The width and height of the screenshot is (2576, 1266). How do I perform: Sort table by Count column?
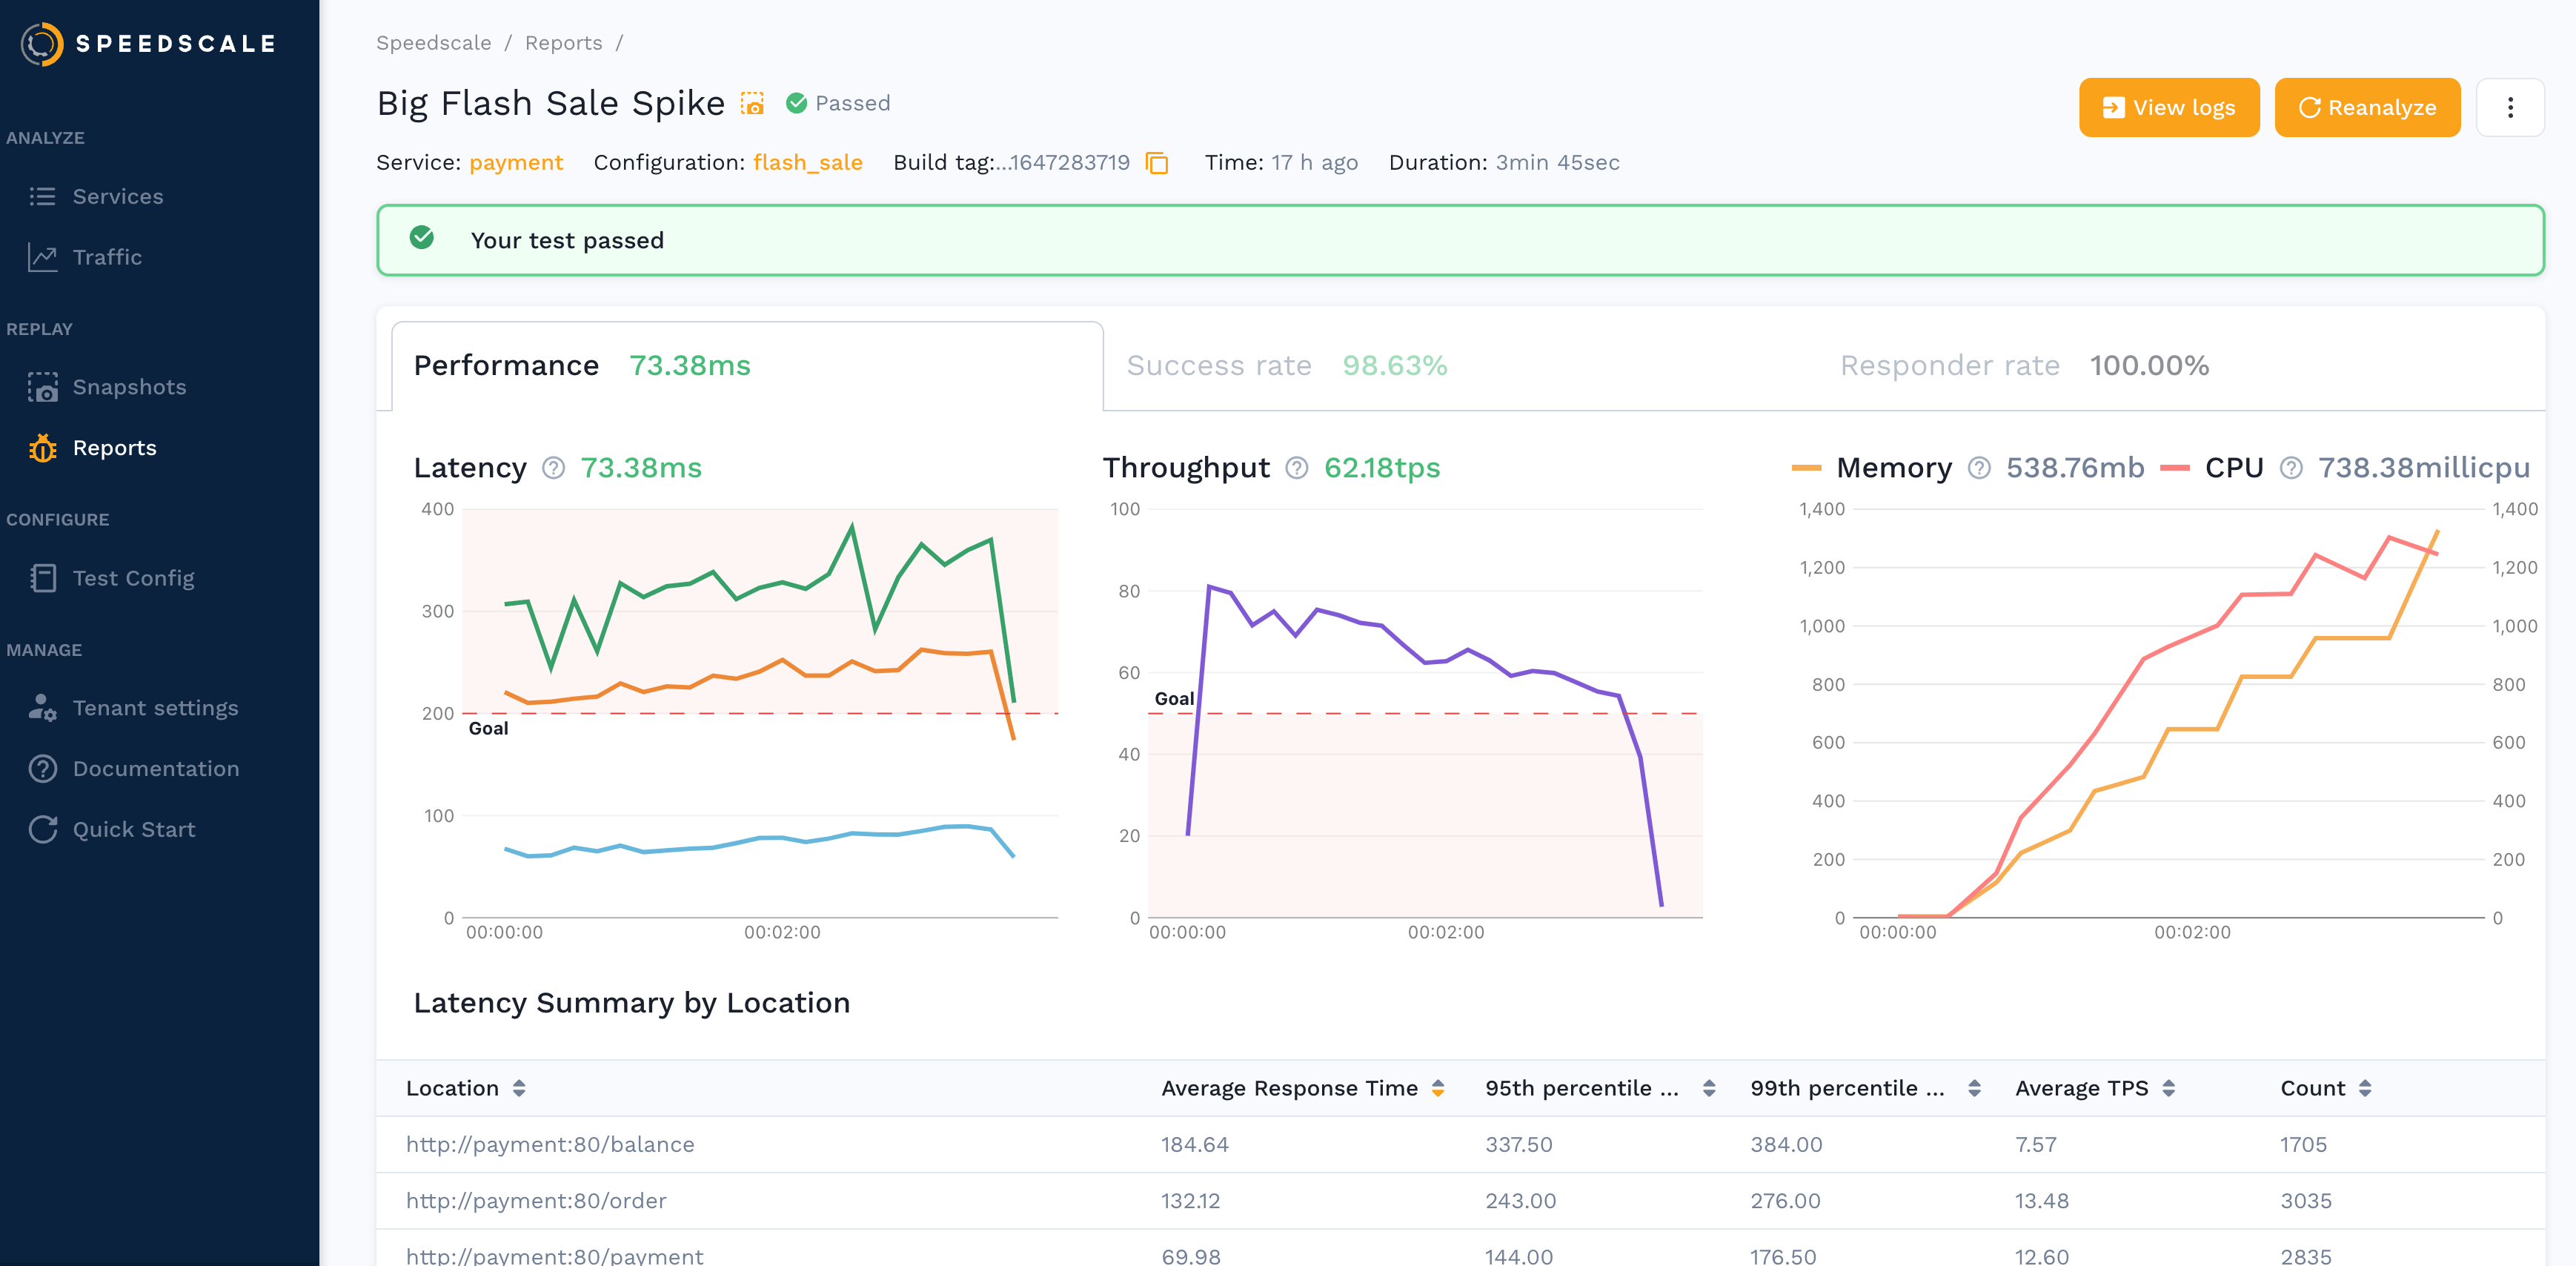pyautogui.click(x=2364, y=1088)
